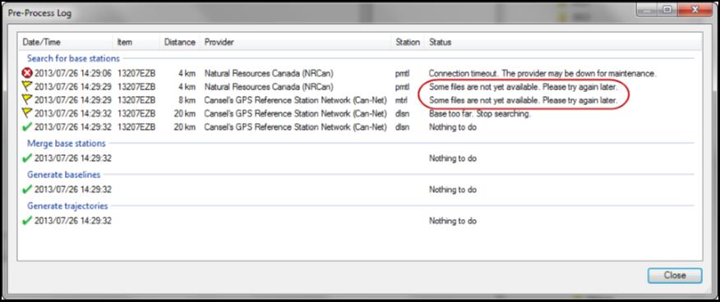The height and width of the screenshot is (302, 720).
Task: Click the yellow flag icon on the pmtl warning row
Action: coord(27,87)
